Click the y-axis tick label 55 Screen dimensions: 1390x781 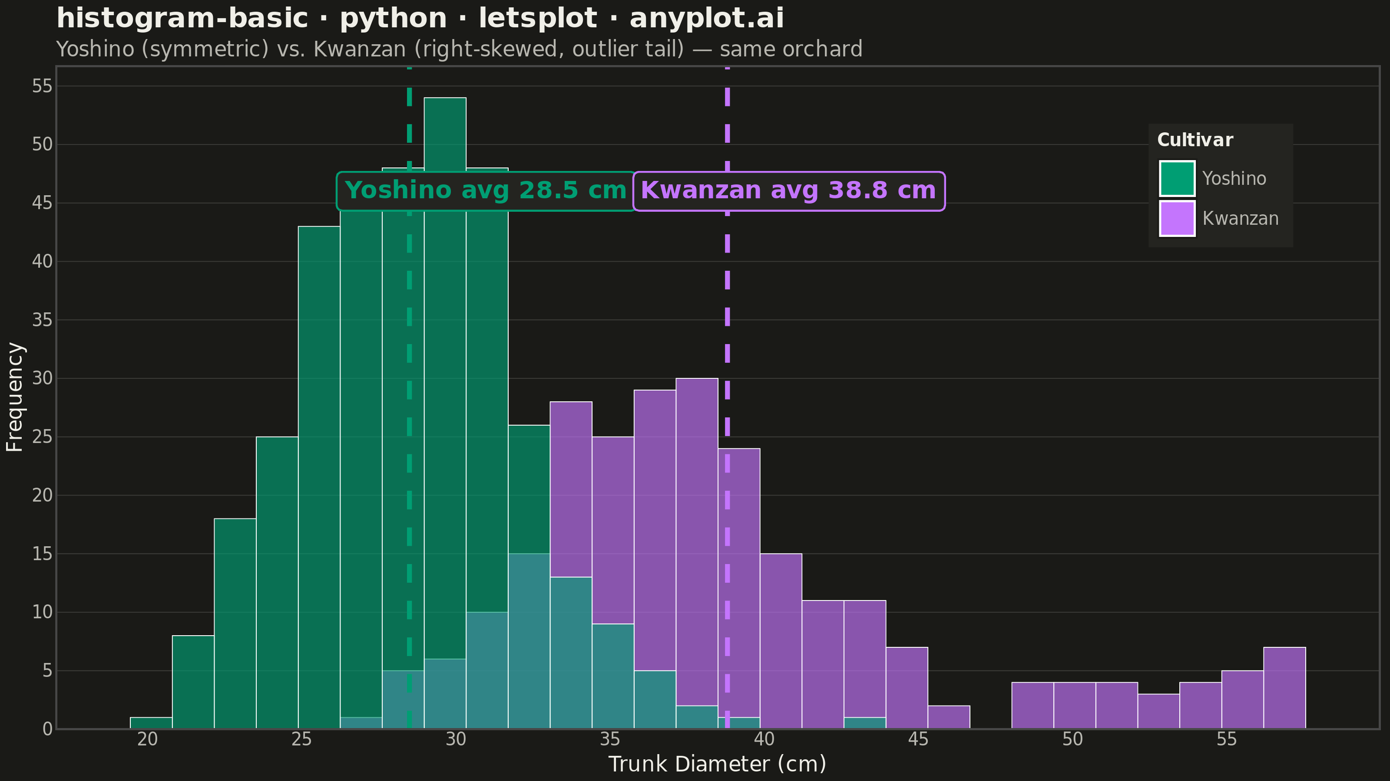42,86
